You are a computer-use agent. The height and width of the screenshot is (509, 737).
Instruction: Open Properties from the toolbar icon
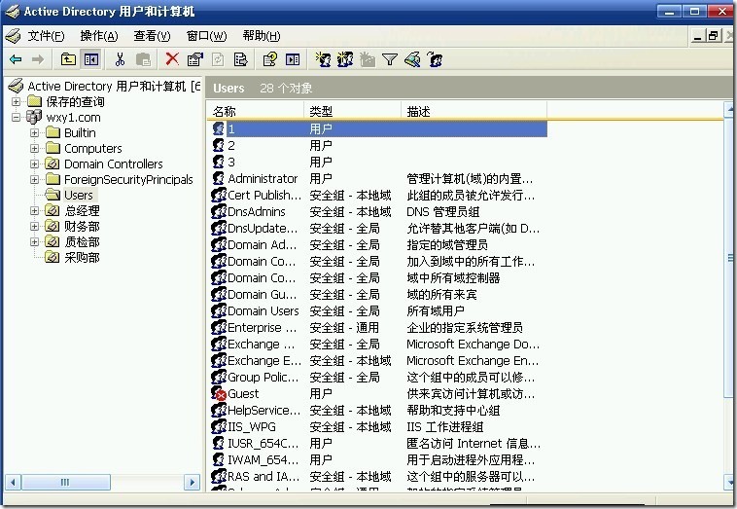pyautogui.click(x=194, y=59)
